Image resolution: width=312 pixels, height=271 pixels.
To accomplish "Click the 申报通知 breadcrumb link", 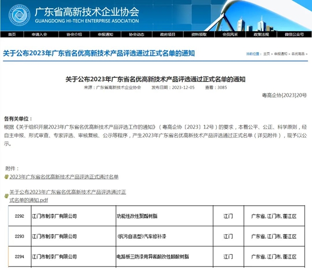I will tap(281, 54).
